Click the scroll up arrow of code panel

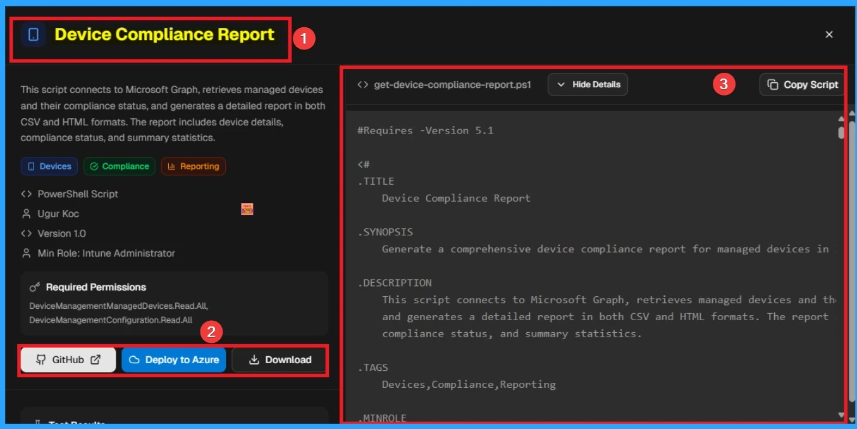841,118
